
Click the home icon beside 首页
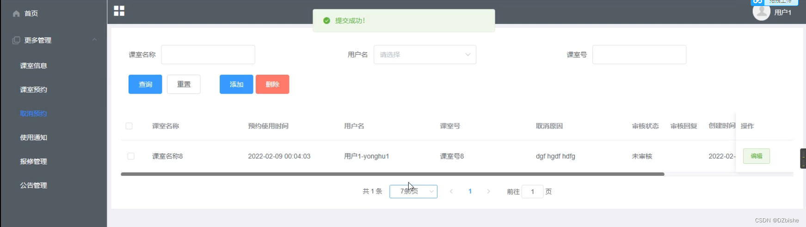coord(16,13)
